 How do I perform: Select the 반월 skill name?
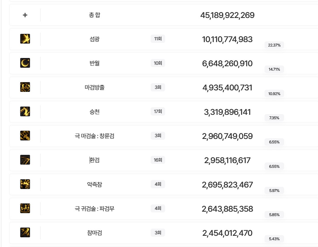(94, 63)
